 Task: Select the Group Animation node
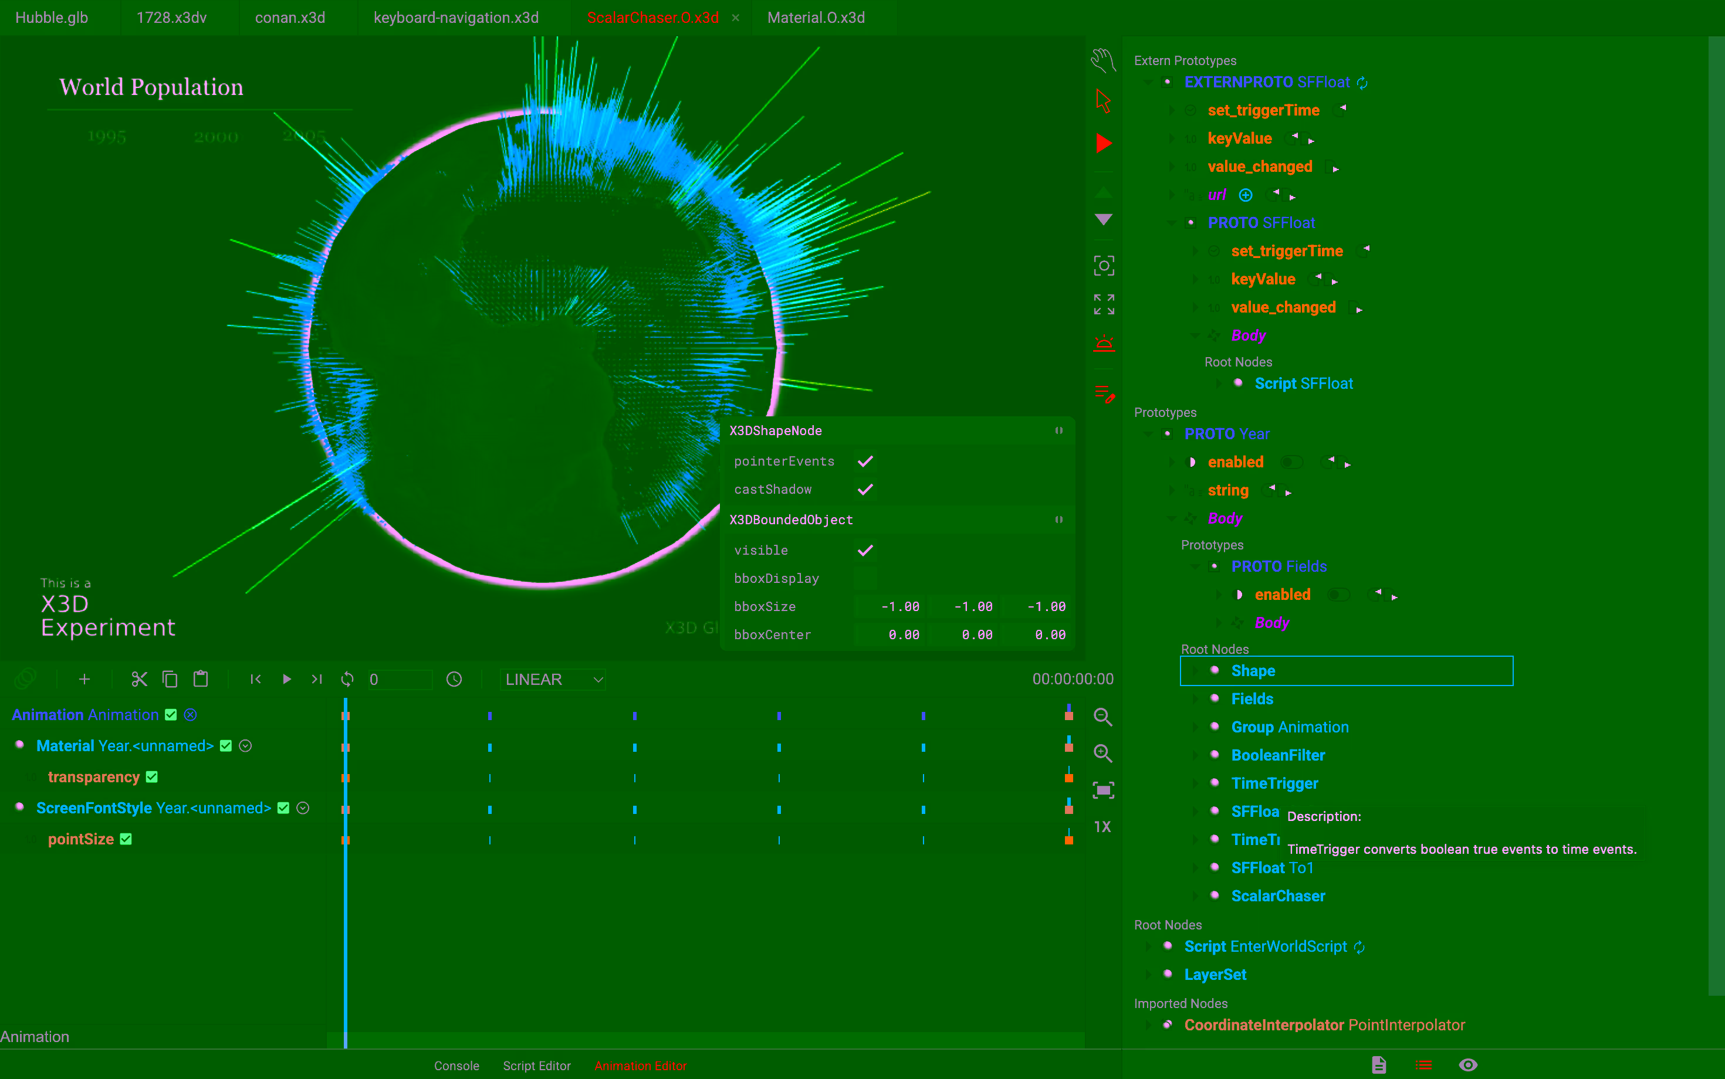[1290, 727]
